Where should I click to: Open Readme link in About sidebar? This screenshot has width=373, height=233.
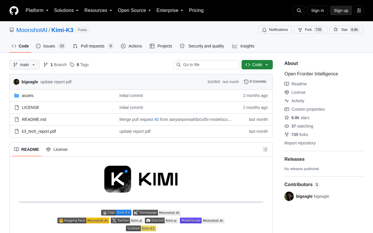[295, 84]
